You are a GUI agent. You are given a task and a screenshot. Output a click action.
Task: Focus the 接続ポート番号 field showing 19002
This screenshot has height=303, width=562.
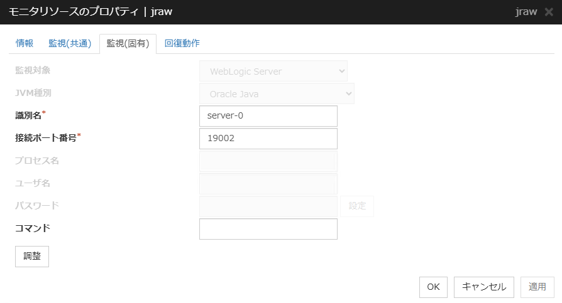coord(268,139)
